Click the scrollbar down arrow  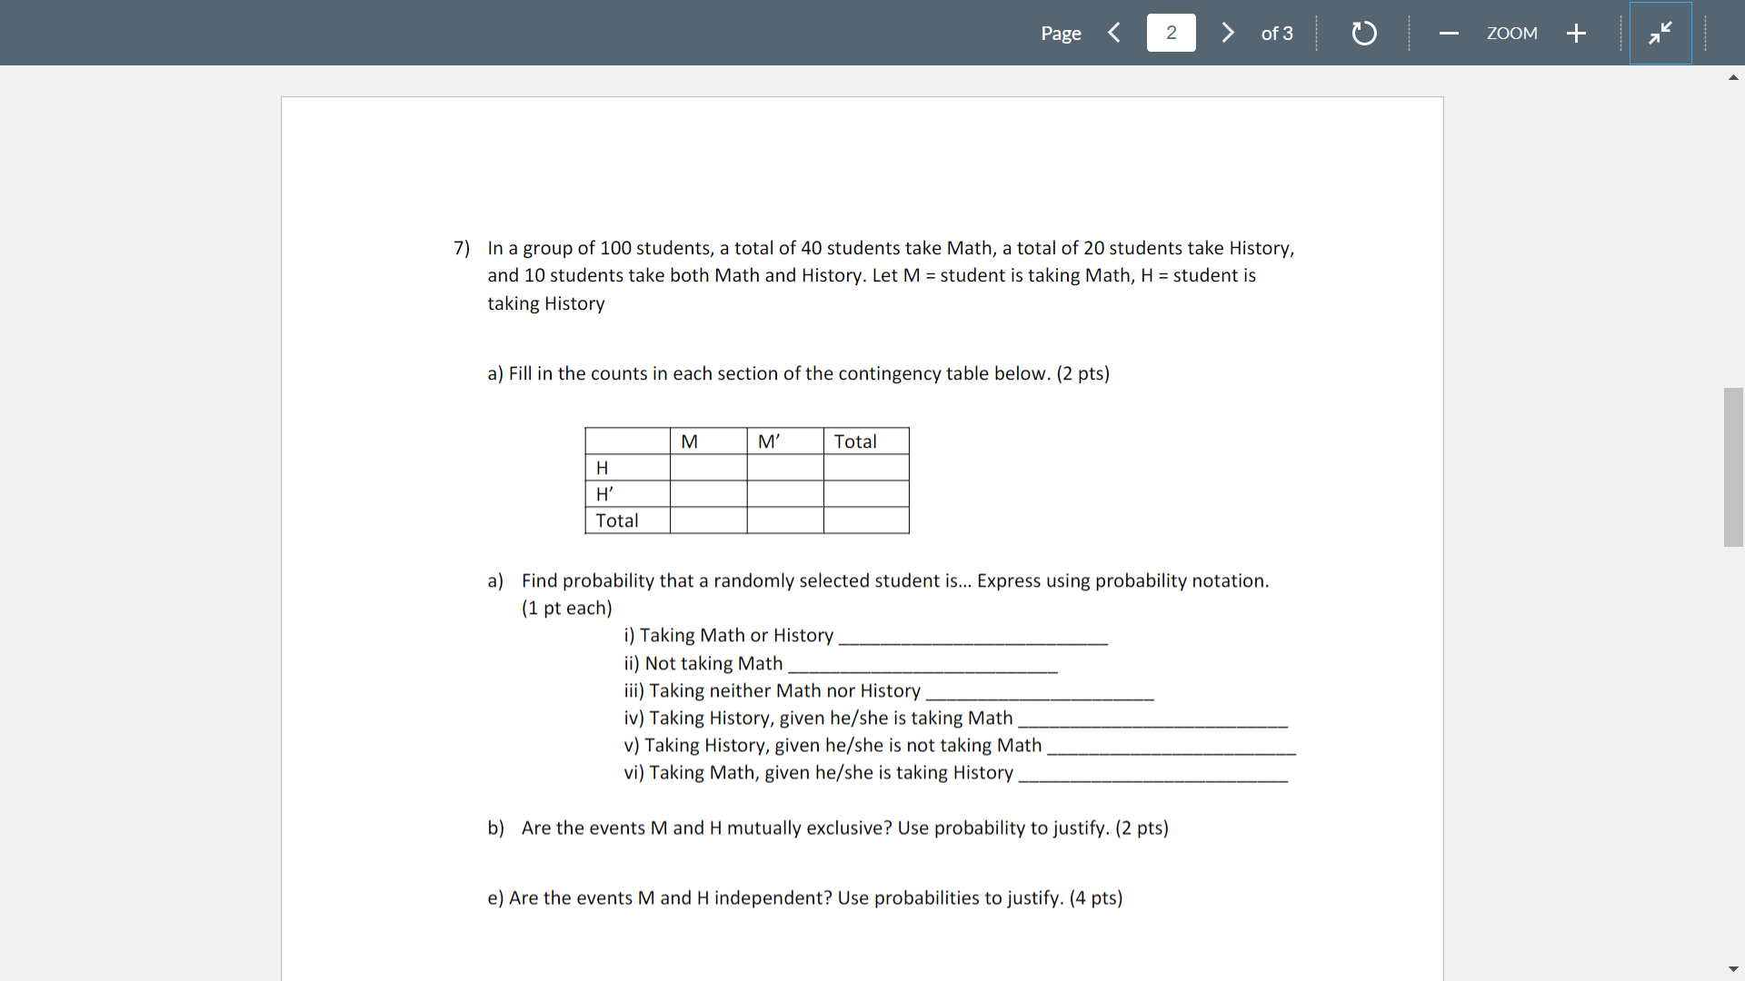pos(1734,968)
